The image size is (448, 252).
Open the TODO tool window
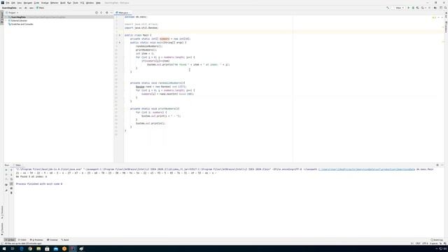click(22, 240)
